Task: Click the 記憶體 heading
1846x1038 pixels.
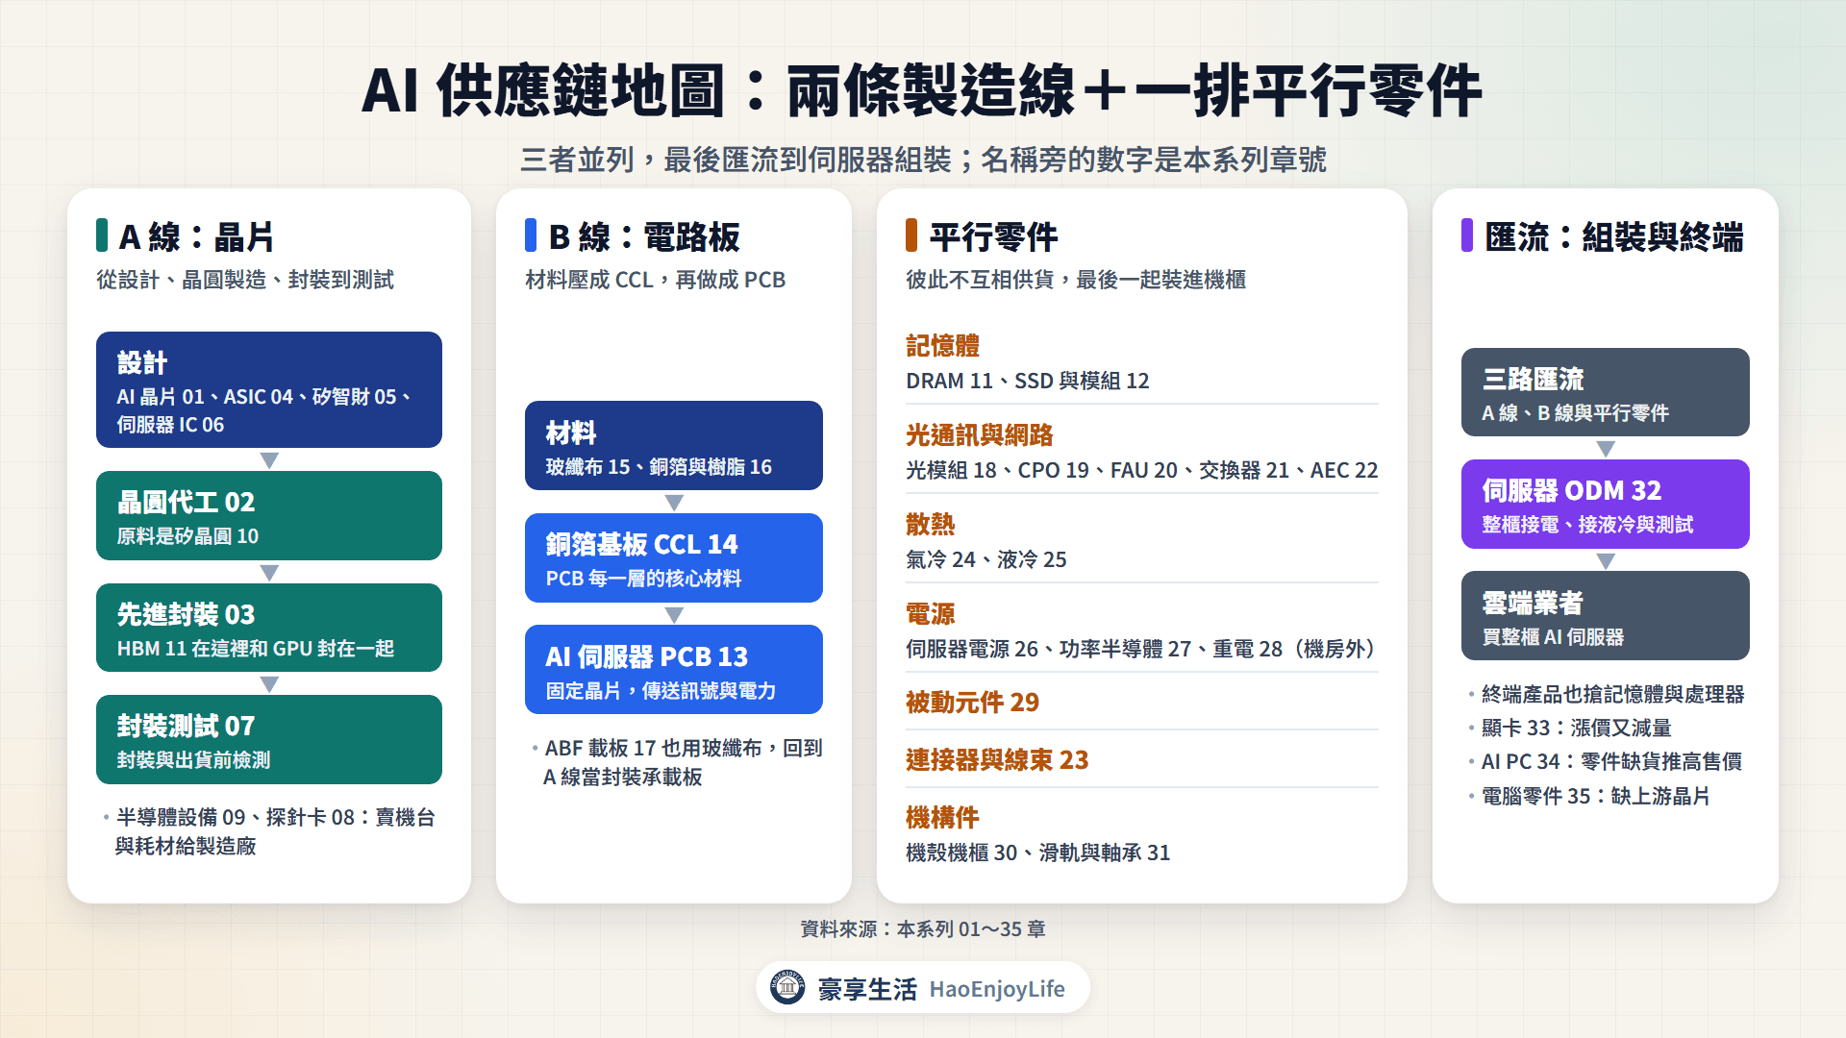Action: [x=942, y=346]
